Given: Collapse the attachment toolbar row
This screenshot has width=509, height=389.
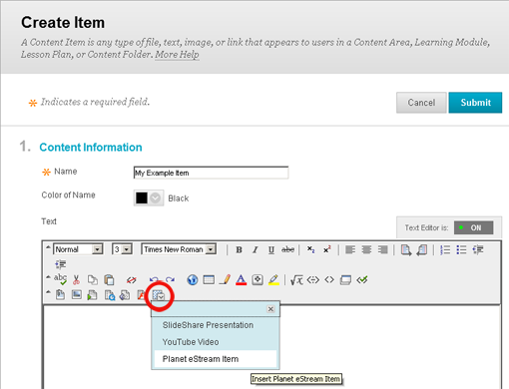Looking at the screenshot, I should tap(48, 292).
